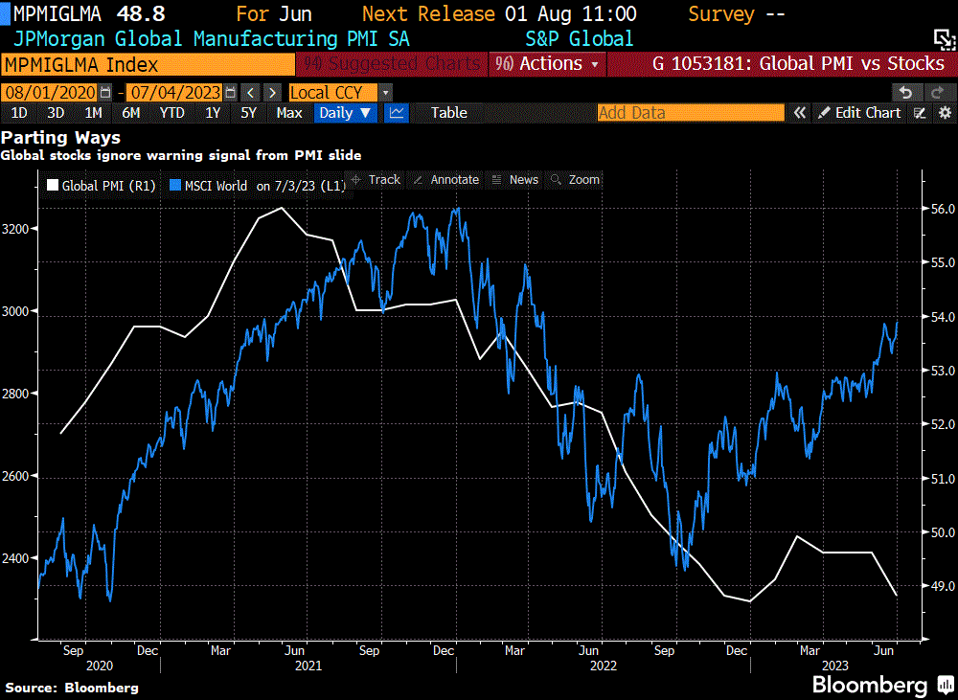Image resolution: width=958 pixels, height=700 pixels.
Task: Click the white Global PMI legend swatch
Action: [x=53, y=185]
